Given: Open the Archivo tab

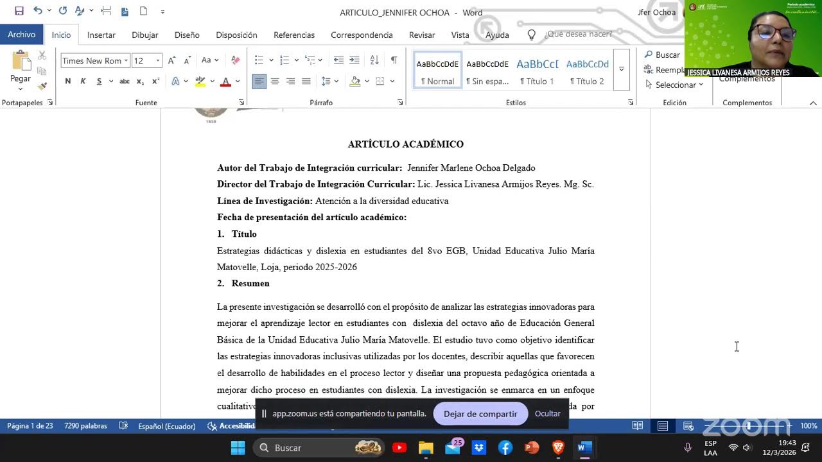Looking at the screenshot, I should pos(22,35).
